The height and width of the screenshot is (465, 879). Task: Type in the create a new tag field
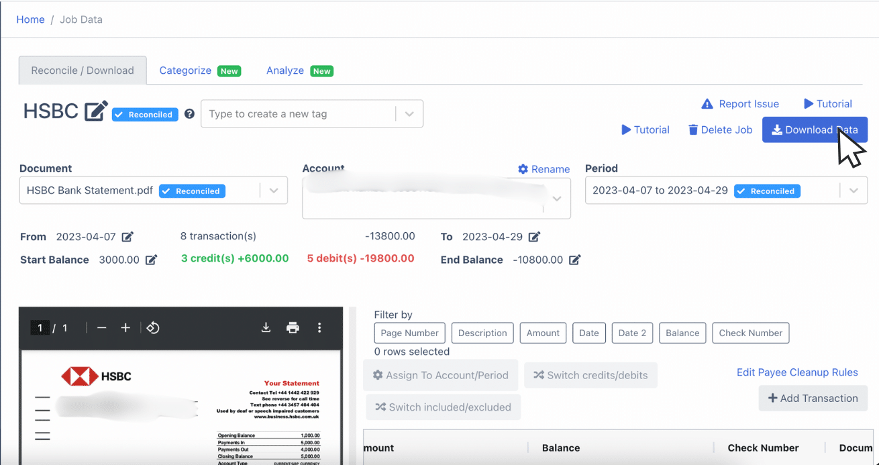pyautogui.click(x=299, y=114)
